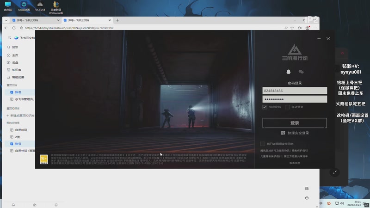Click the 快速安全登录 link
Image resolution: width=370 pixels, height=208 pixels.
click(298, 133)
